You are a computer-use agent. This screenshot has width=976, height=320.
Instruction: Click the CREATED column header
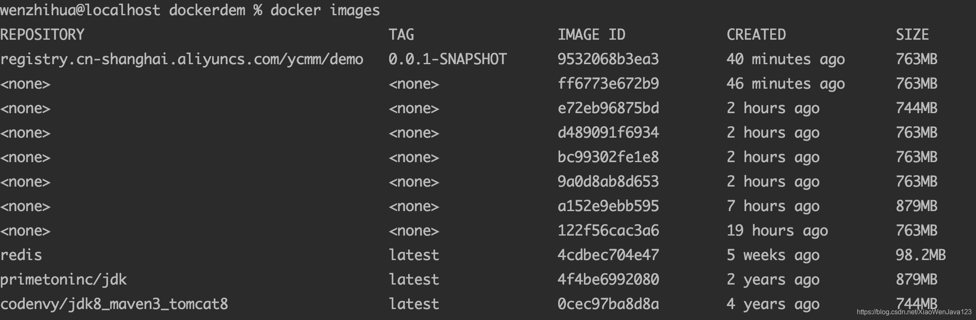pos(756,35)
